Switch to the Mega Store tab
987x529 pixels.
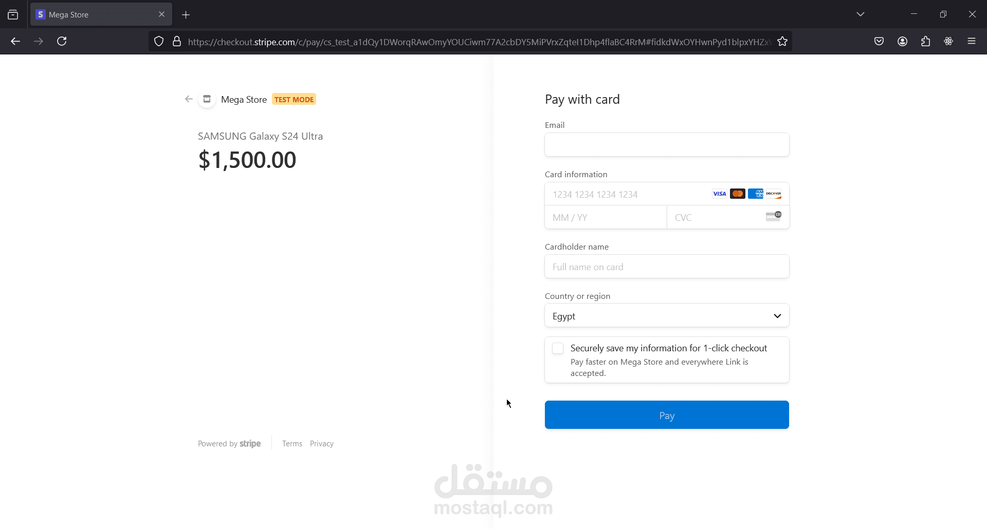pyautogui.click(x=101, y=14)
